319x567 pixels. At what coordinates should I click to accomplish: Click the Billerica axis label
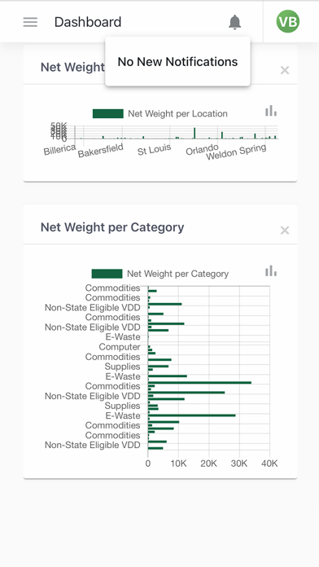[59, 149]
